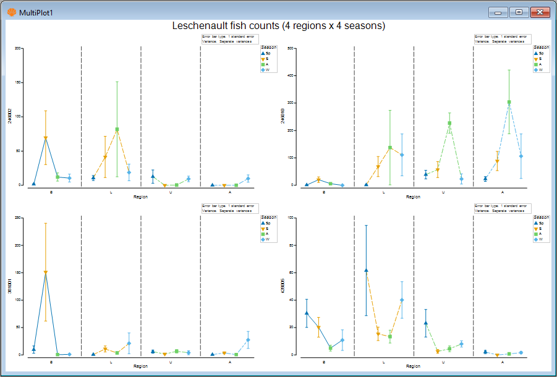Click the green square point near 80 in the 200-max plot

(117, 130)
